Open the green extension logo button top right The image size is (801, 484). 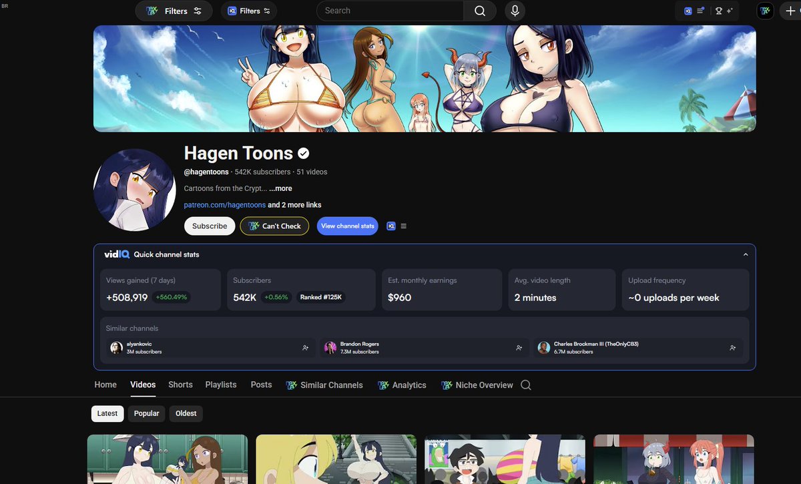pyautogui.click(x=765, y=11)
